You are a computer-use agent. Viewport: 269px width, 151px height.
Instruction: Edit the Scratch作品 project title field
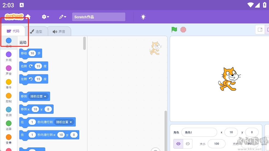pyautogui.click(x=99, y=17)
